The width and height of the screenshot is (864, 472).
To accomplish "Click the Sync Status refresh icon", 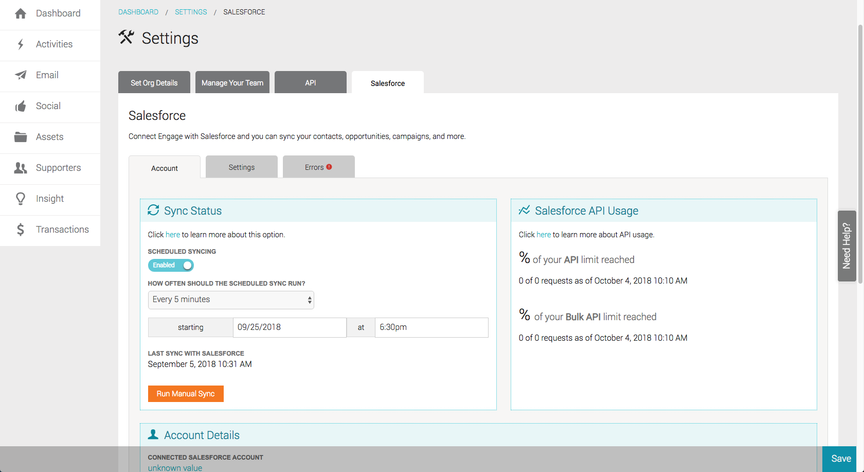I will [153, 210].
